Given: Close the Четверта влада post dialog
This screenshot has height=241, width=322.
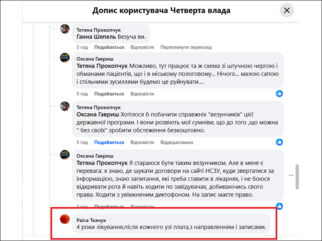Looking at the screenshot, I should 287,10.
